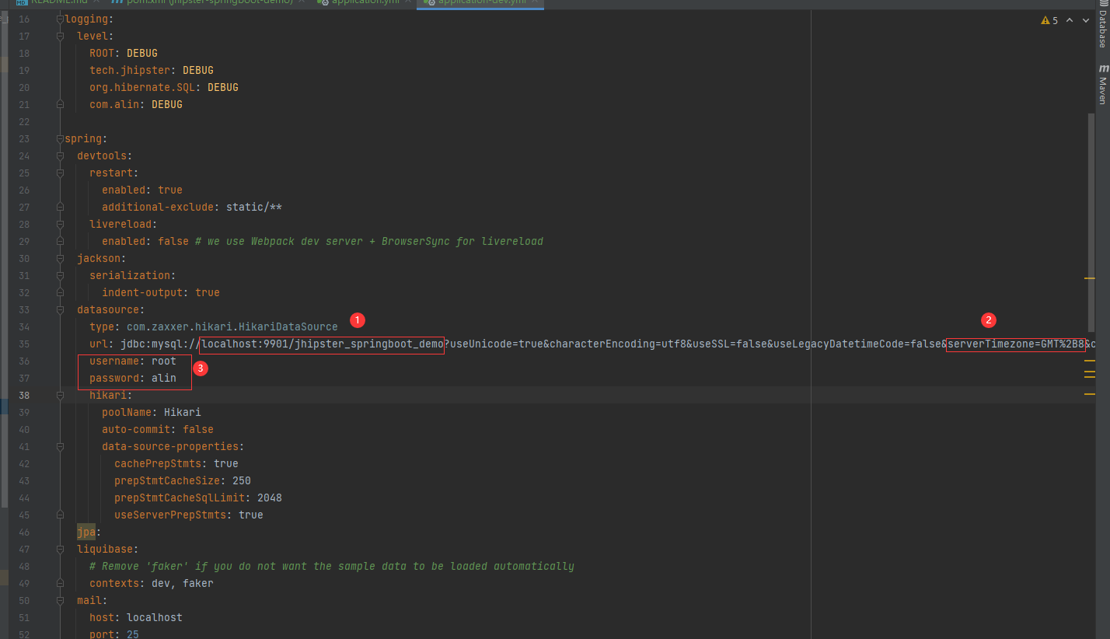
Task: Collapse the spring block on line 23
Action: (60, 138)
